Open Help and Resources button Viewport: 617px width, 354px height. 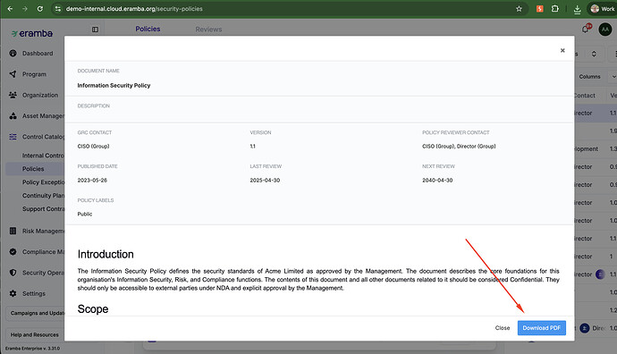click(x=35, y=334)
